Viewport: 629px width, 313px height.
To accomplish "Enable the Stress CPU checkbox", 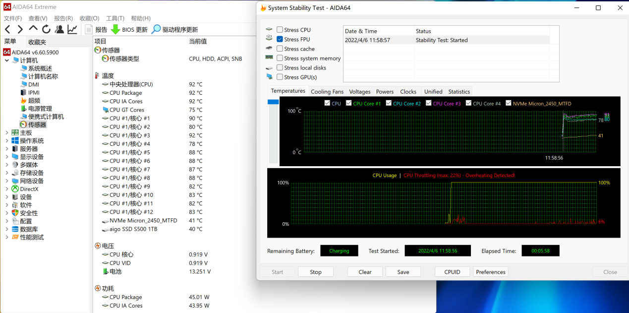I will [x=280, y=30].
